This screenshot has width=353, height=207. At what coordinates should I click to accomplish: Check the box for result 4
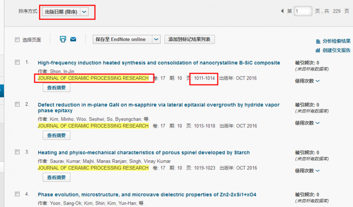click(x=17, y=194)
